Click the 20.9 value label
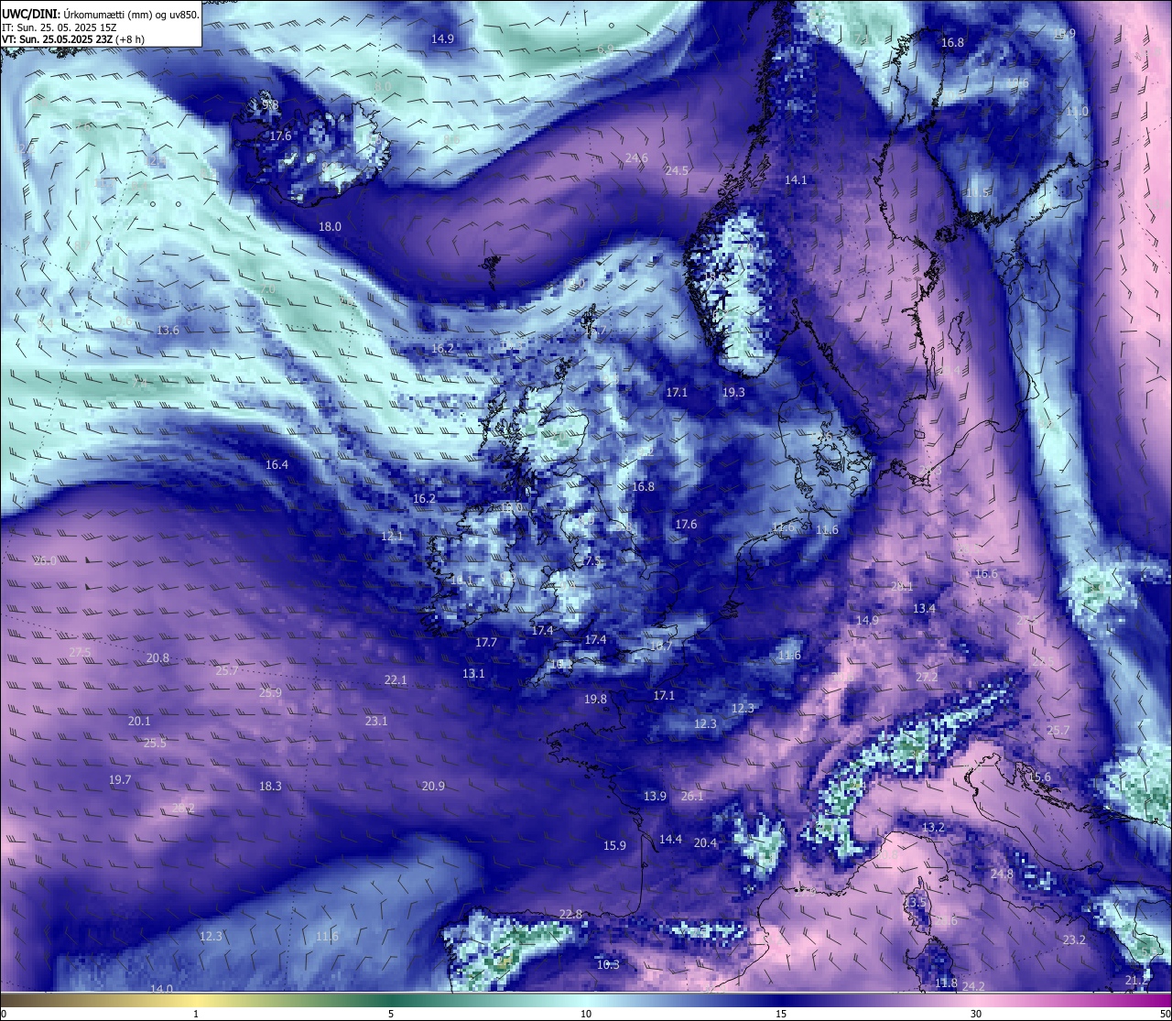 point(433,786)
